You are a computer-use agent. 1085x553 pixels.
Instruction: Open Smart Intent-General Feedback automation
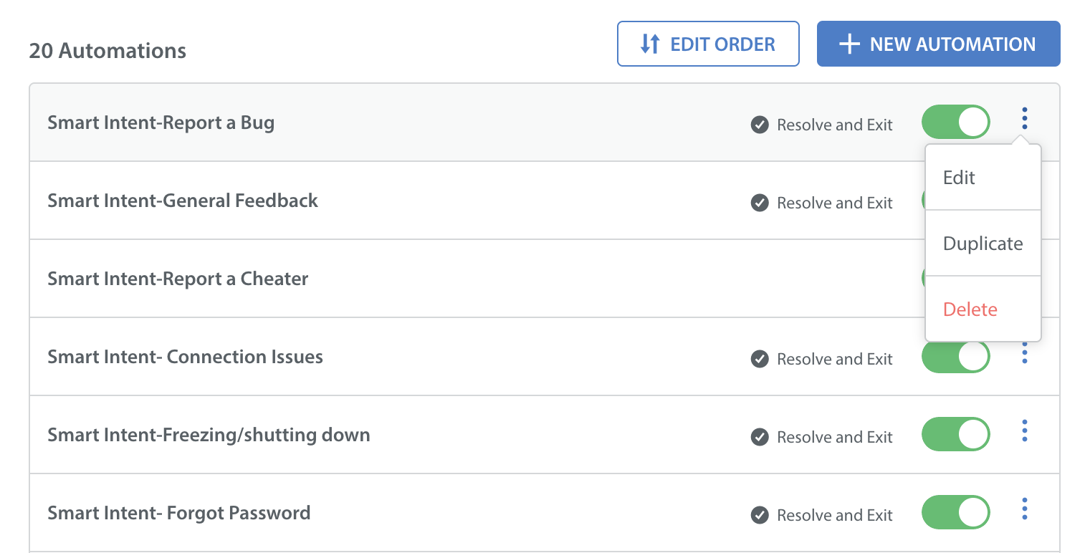click(183, 201)
